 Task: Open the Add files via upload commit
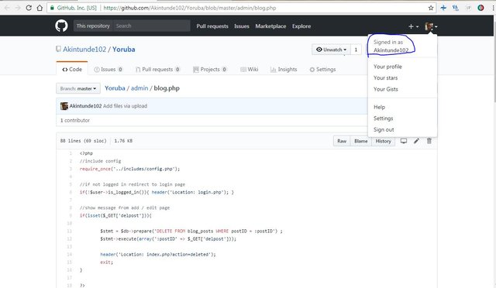click(x=125, y=106)
